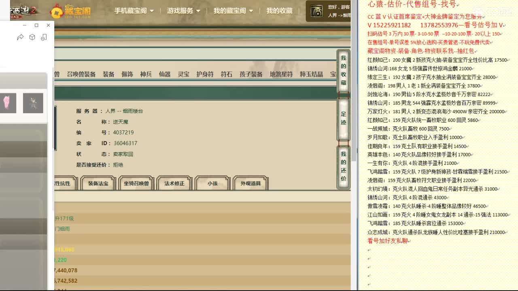Viewport: 518px width, 291px height.
Task: Click the user avatar icon in header
Action: point(316,11)
